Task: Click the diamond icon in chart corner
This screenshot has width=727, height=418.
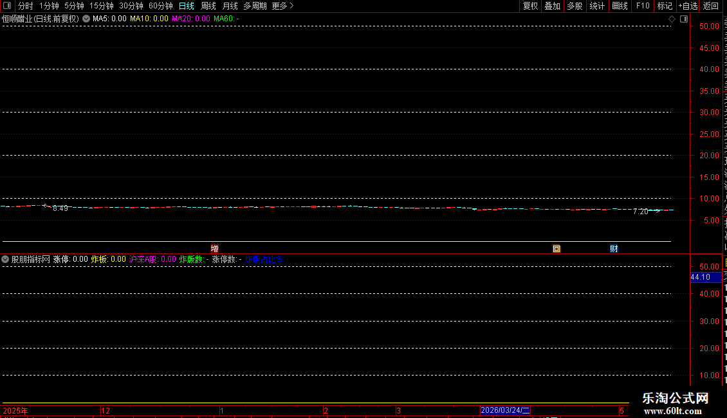Action: 672,19
